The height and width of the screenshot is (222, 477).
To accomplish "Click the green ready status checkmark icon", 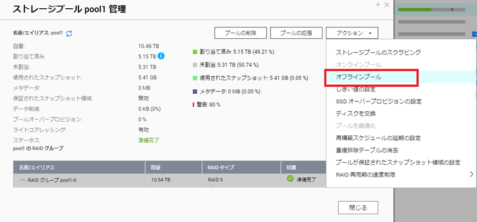I will (x=290, y=179).
